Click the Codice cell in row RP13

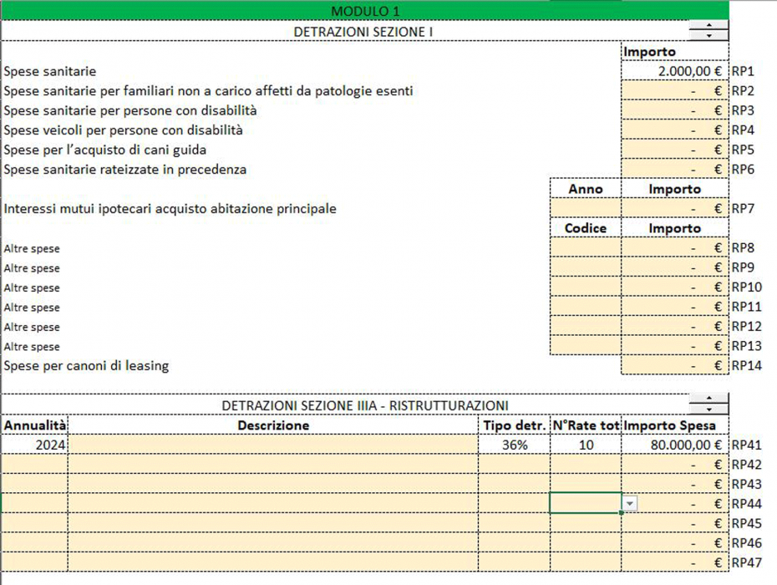[585, 346]
